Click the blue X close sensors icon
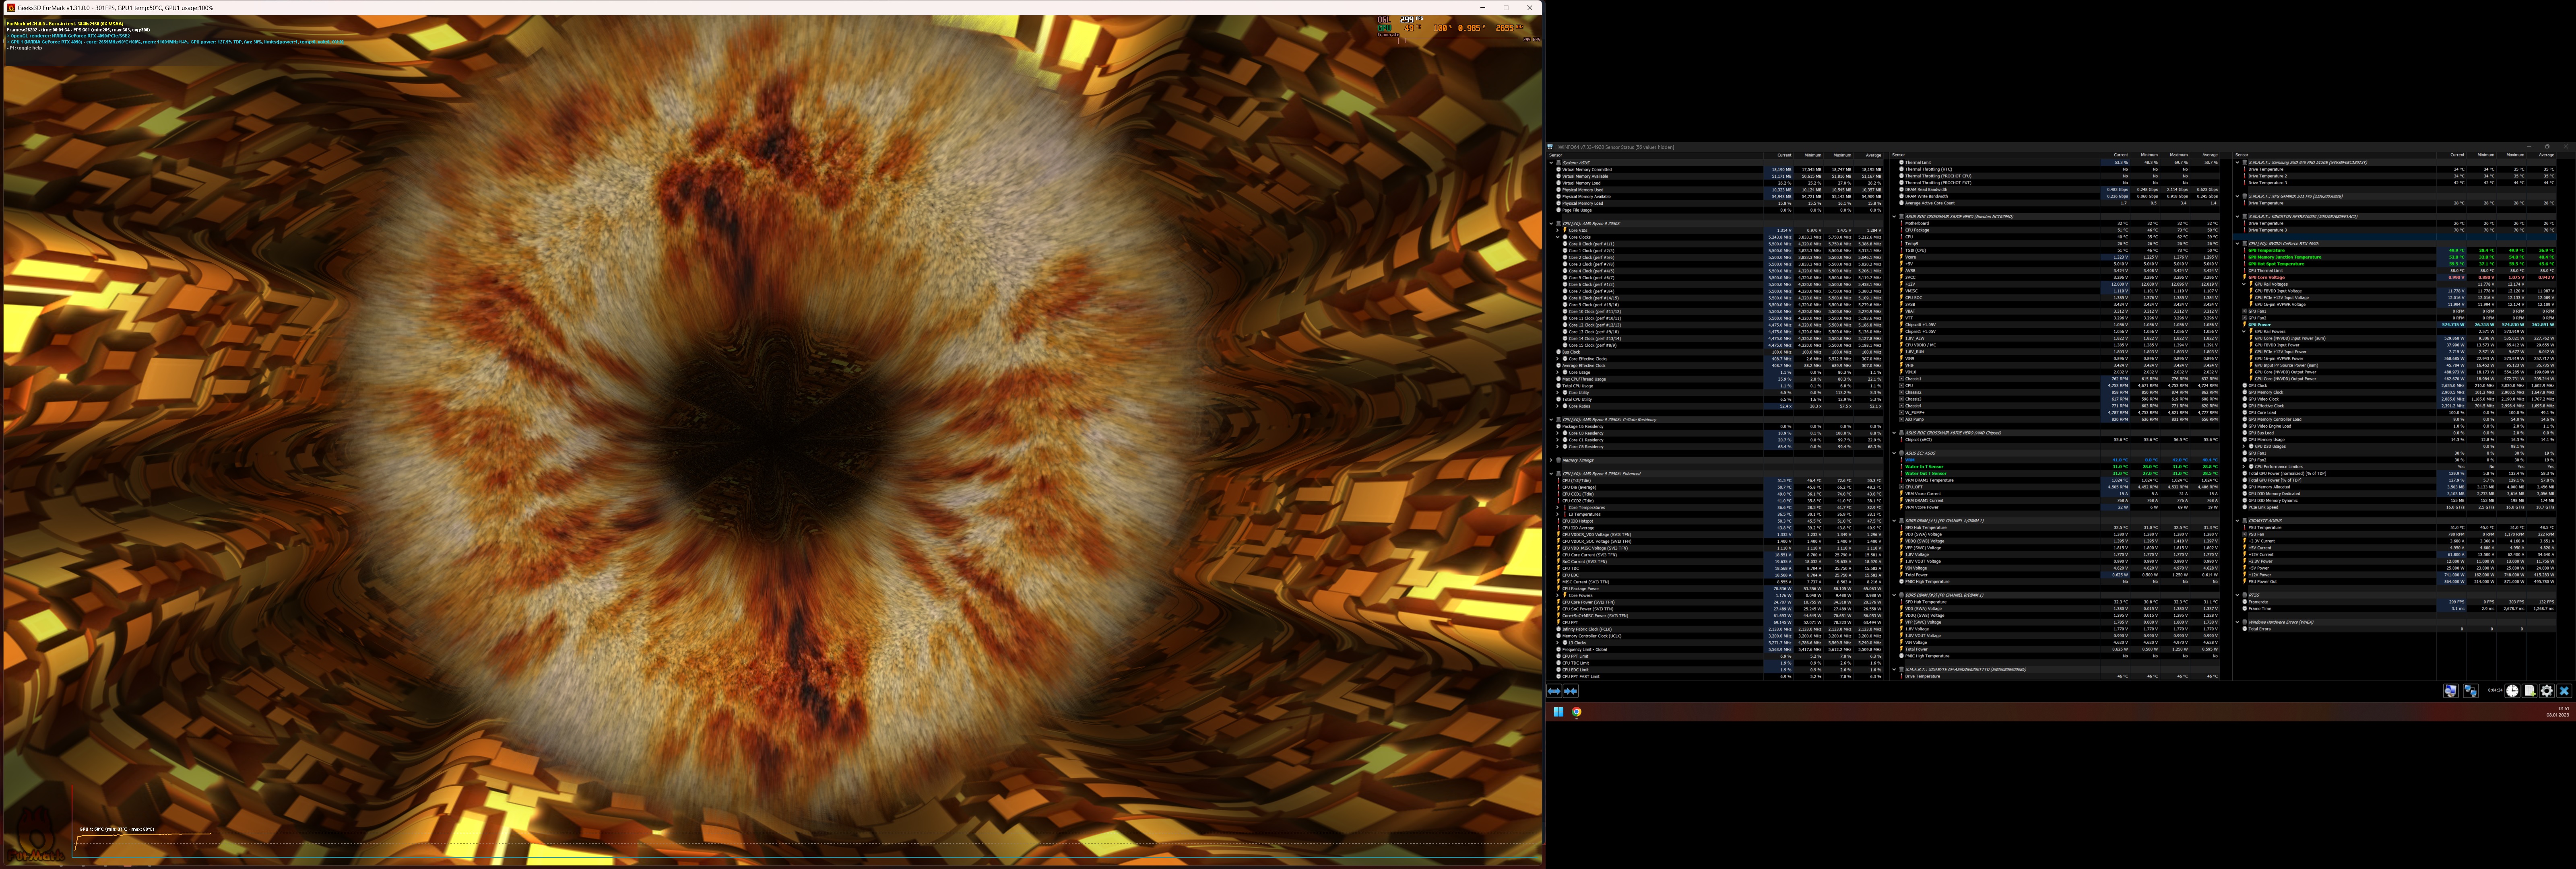The height and width of the screenshot is (869, 2576). [2564, 691]
